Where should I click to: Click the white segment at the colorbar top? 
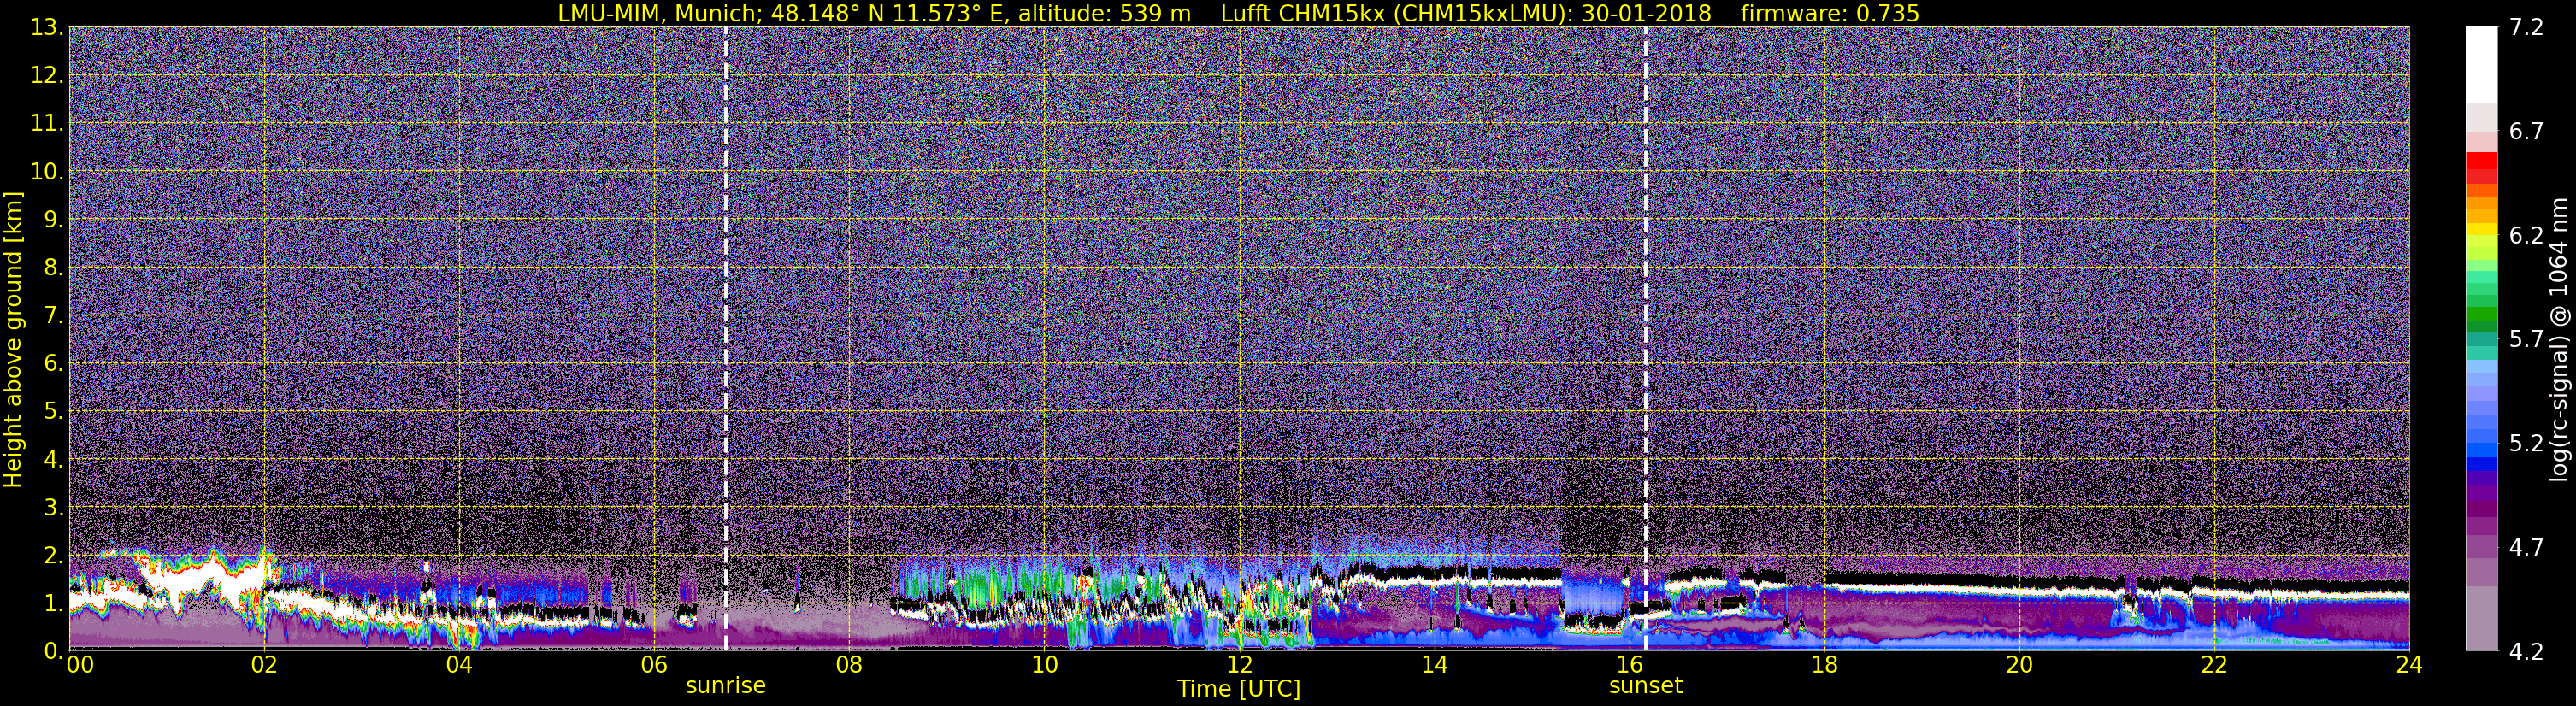[x=2481, y=64]
